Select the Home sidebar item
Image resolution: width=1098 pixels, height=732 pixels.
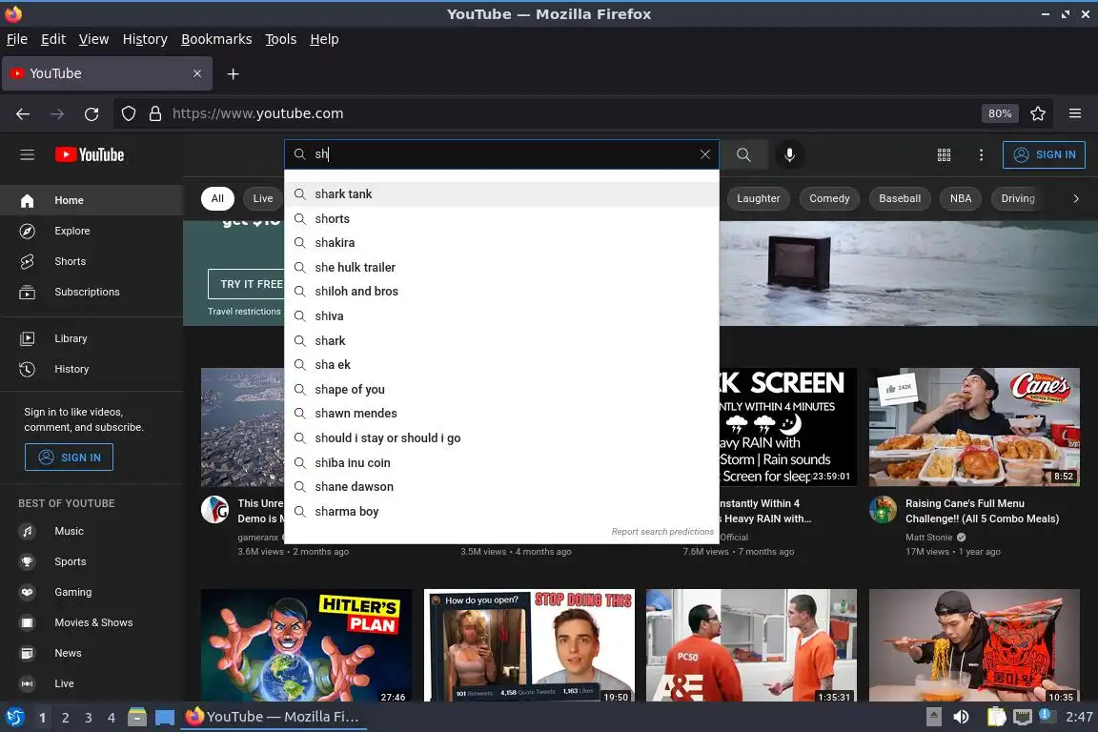pyautogui.click(x=91, y=200)
